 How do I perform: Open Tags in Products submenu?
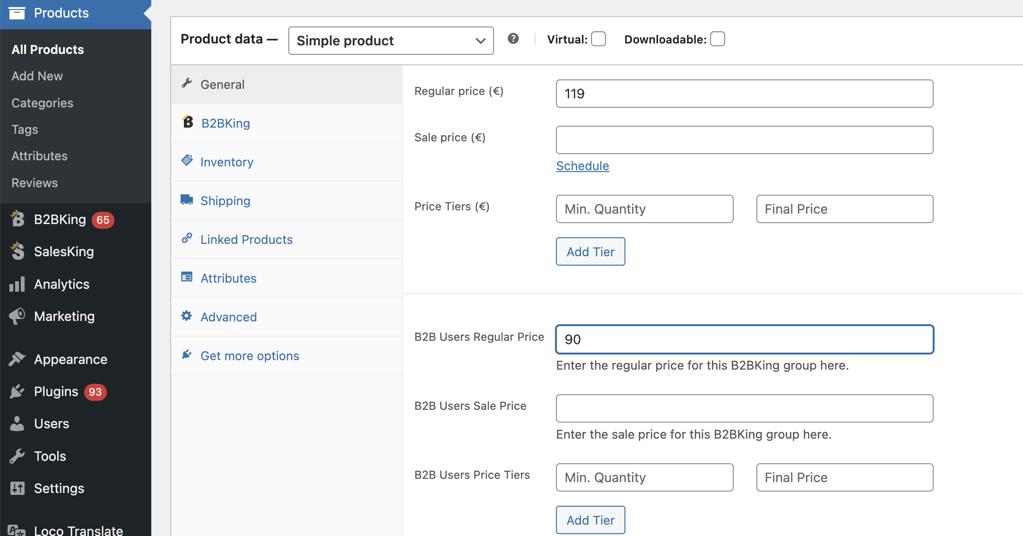25,130
